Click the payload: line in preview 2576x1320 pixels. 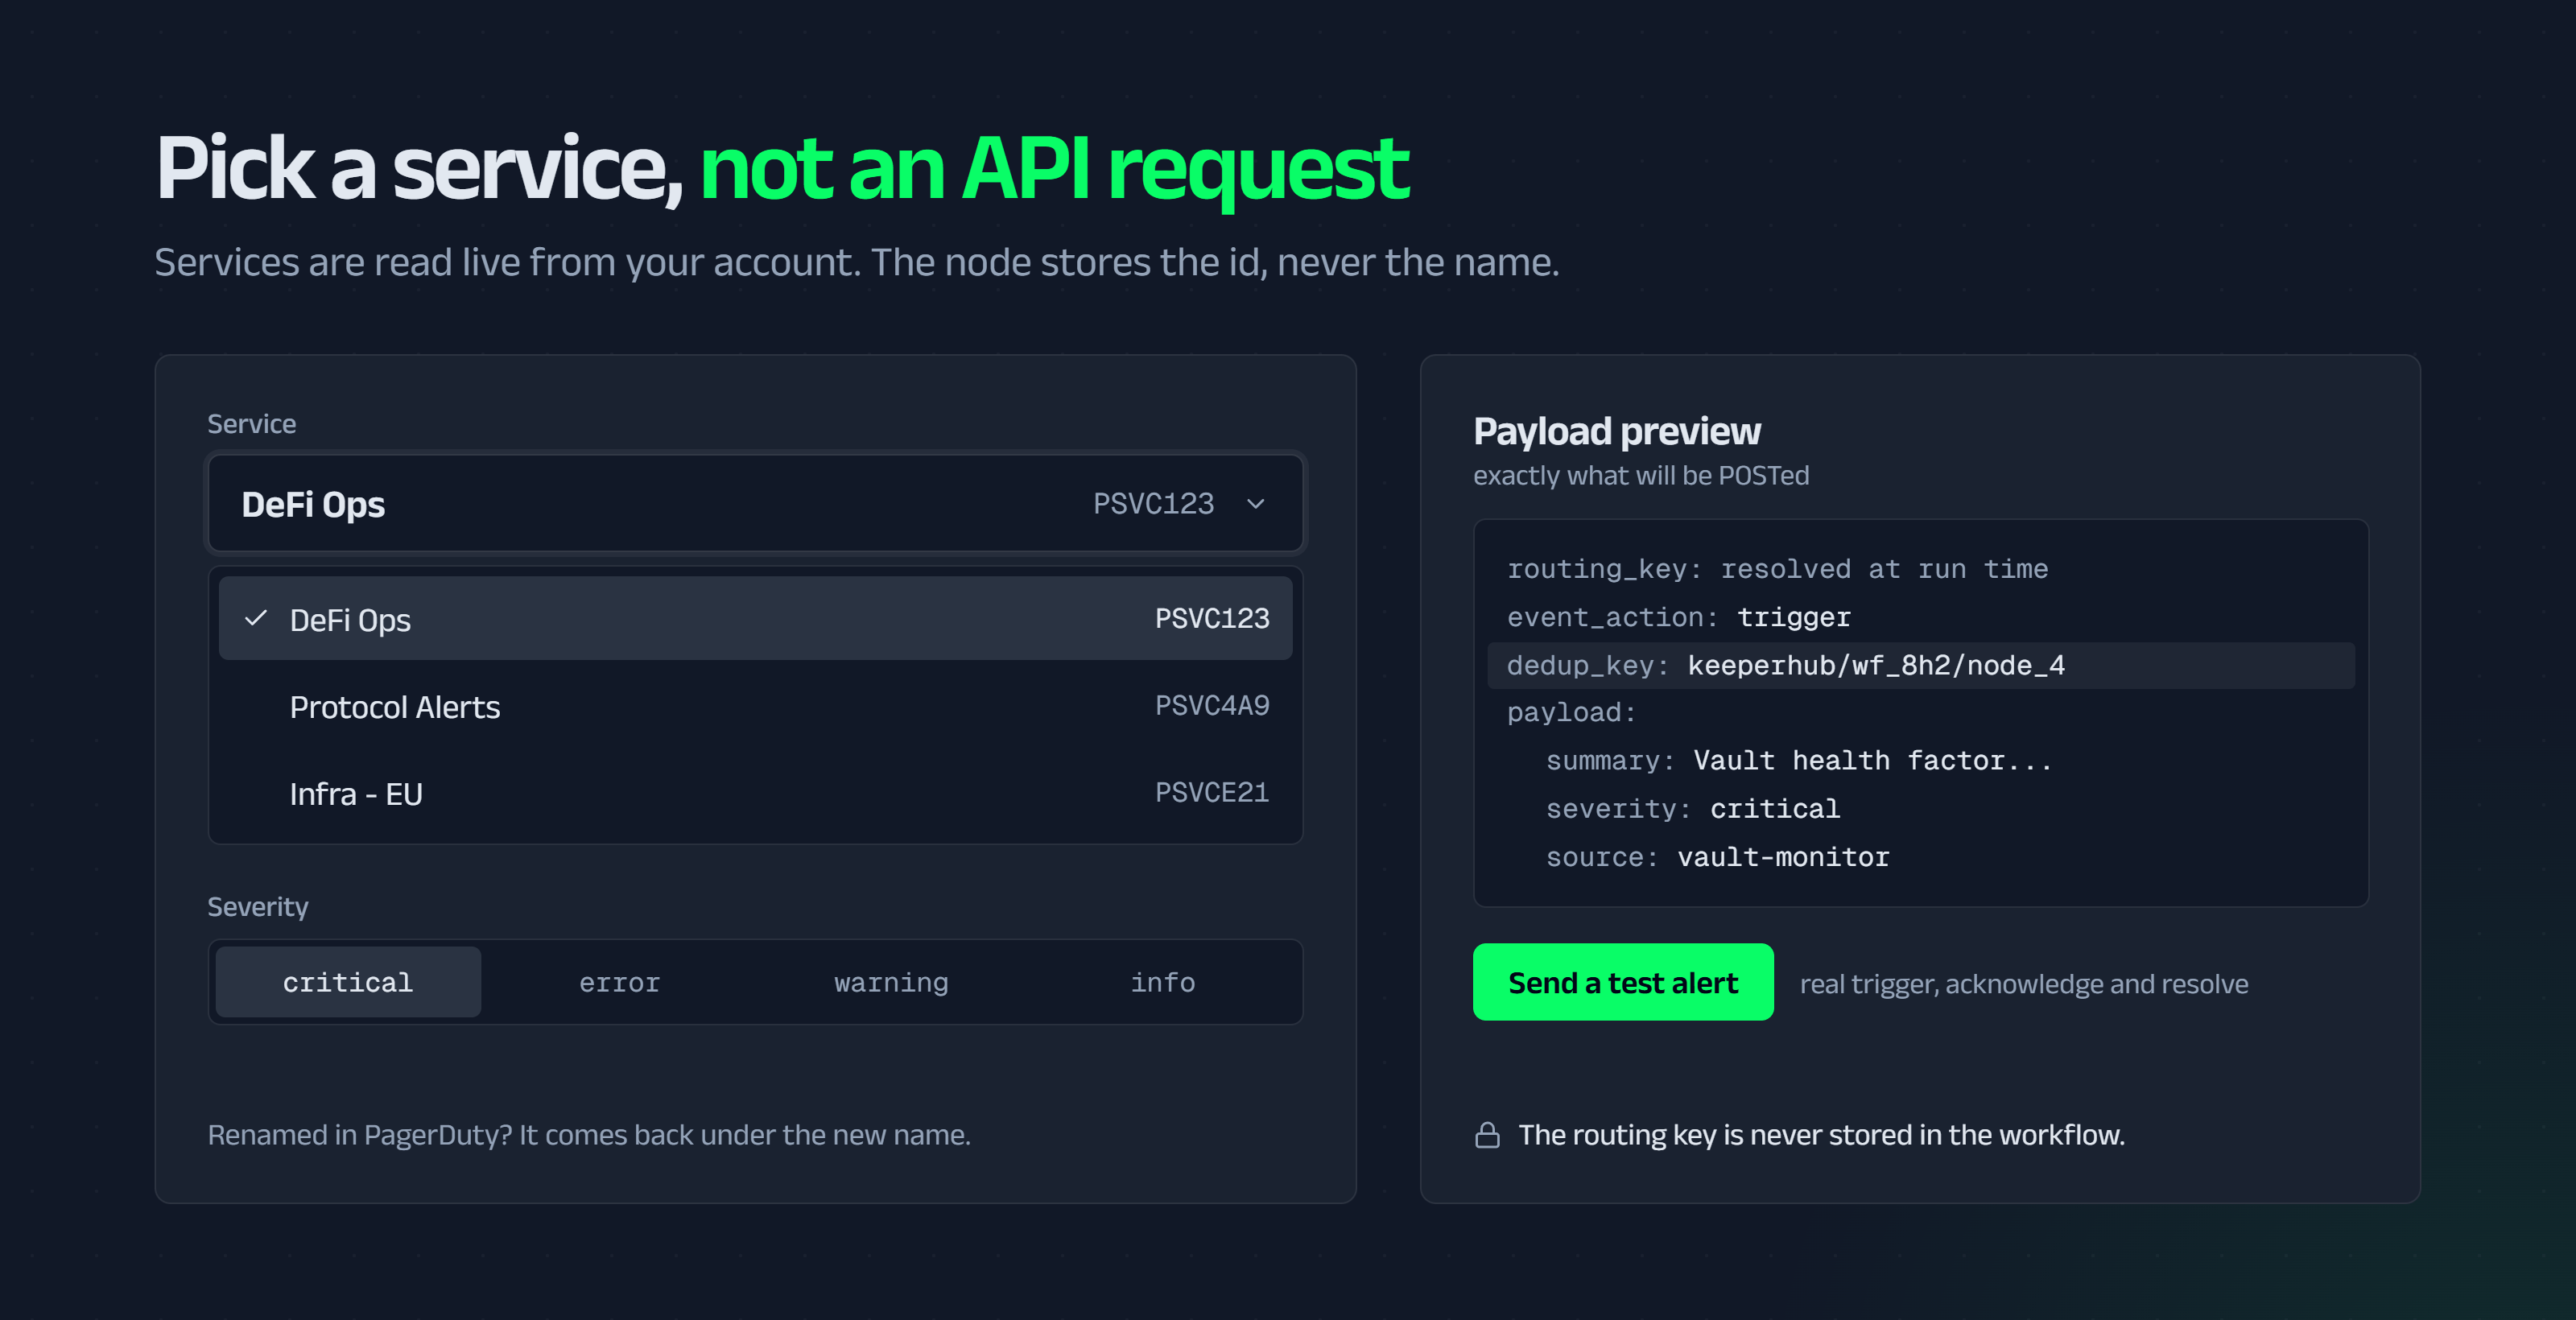click(1571, 713)
